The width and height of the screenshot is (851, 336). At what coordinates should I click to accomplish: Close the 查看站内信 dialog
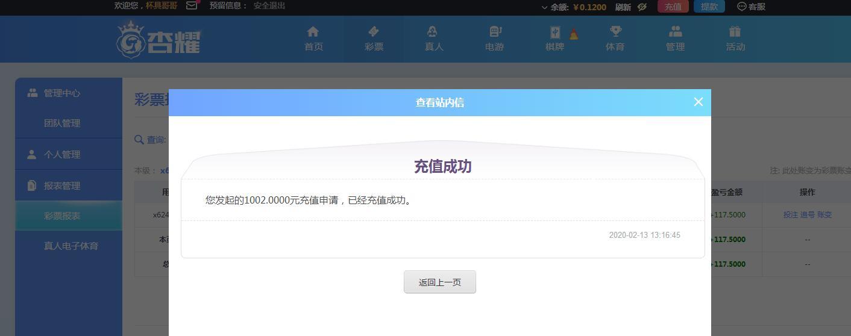coord(698,102)
